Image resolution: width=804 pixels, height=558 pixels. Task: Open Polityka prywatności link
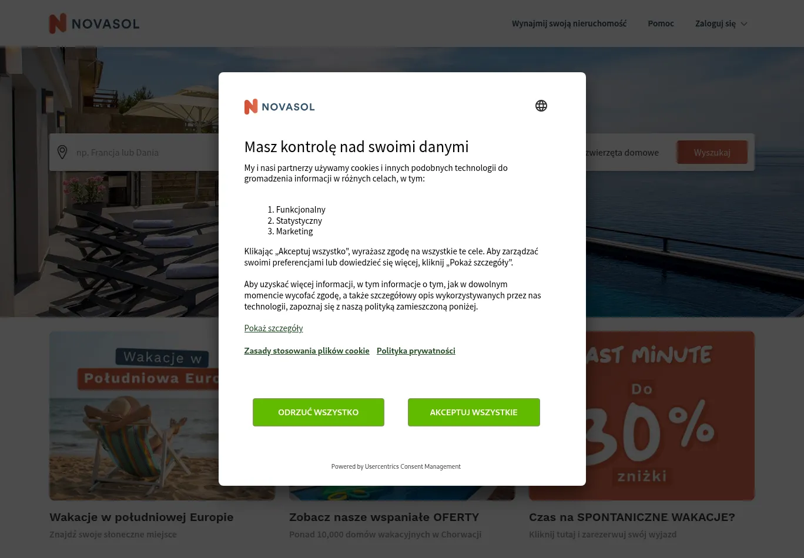click(x=416, y=351)
